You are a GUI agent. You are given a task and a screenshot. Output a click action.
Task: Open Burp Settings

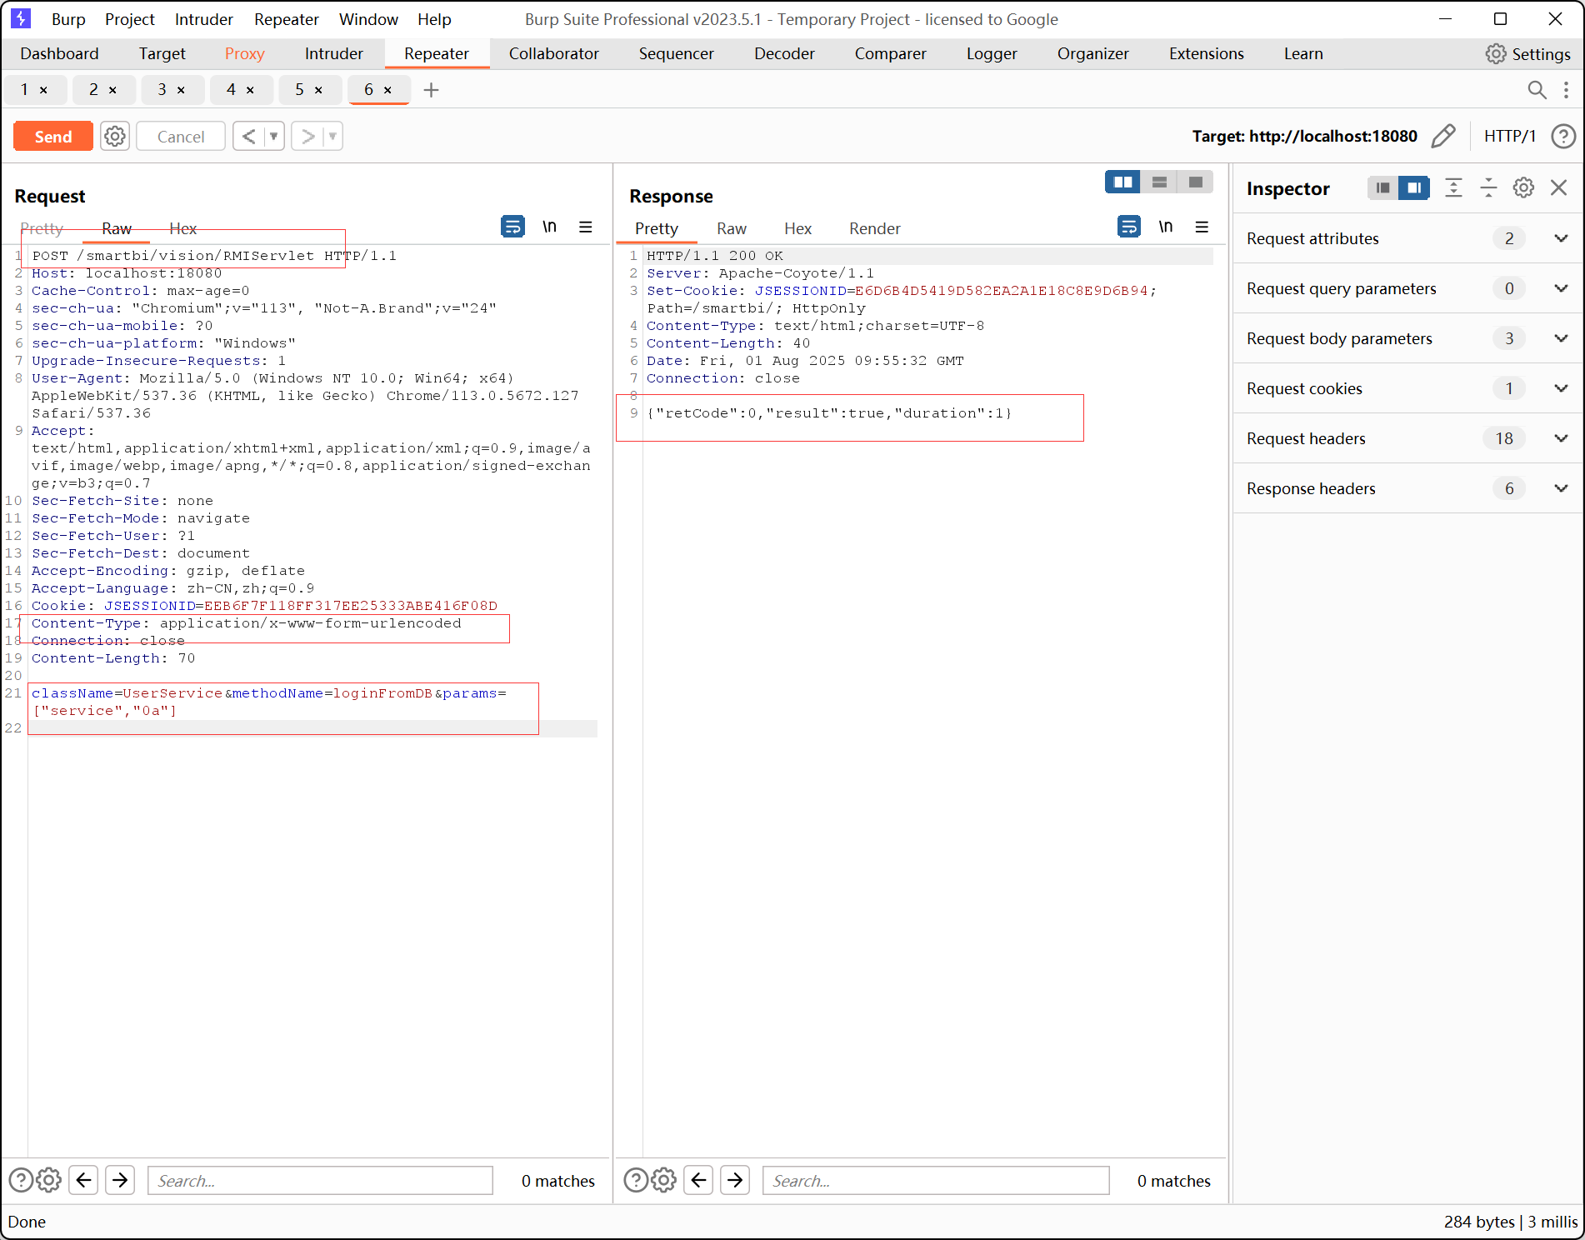1528,53
